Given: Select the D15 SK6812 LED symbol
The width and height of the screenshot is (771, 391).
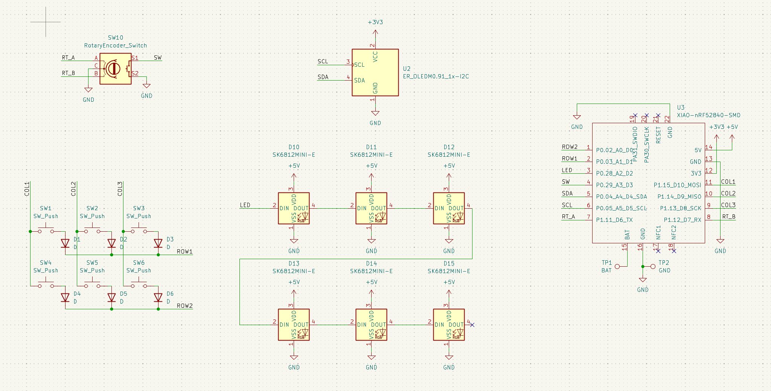Looking at the screenshot, I should (x=449, y=325).
